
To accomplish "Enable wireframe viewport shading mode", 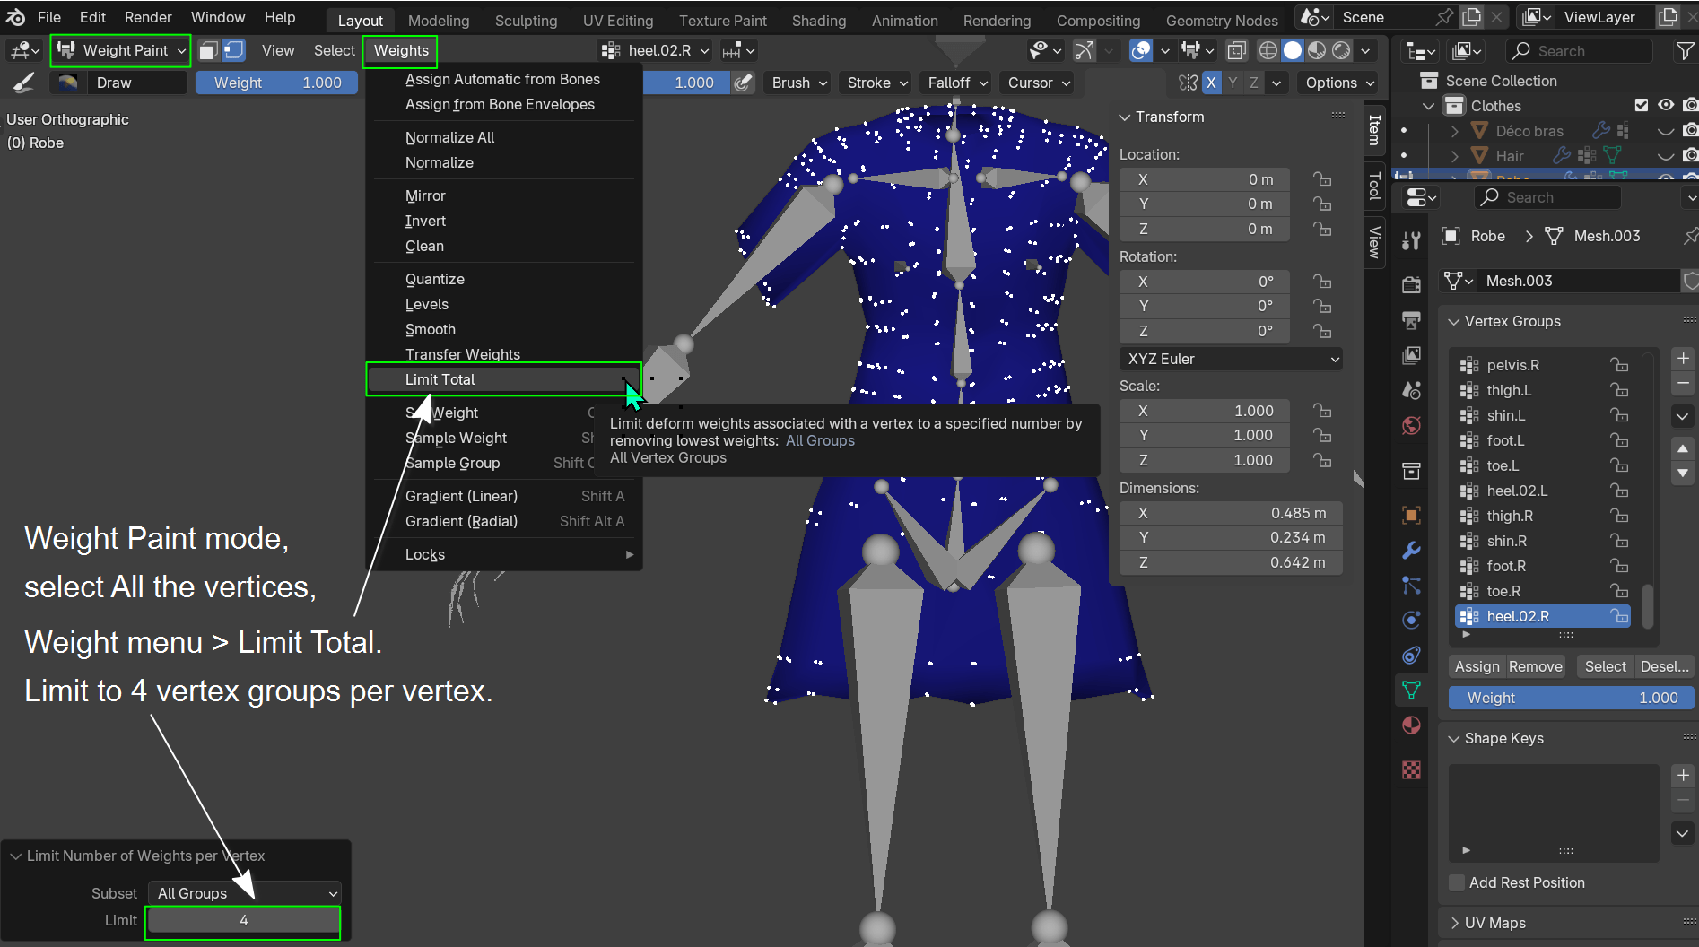I will point(1268,50).
